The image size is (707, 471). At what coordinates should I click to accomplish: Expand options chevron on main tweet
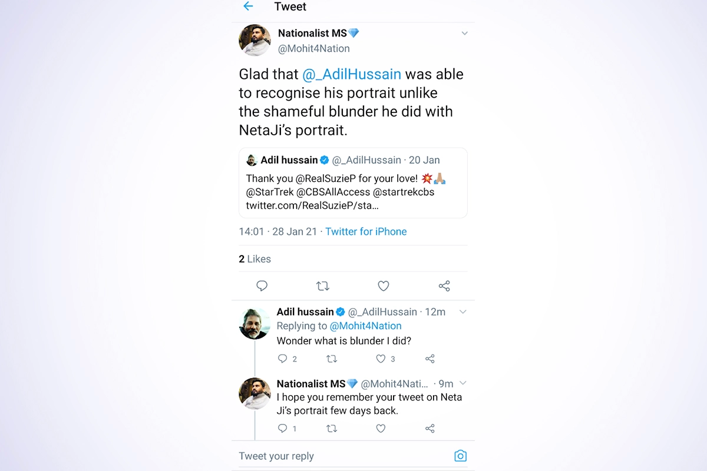coord(464,34)
